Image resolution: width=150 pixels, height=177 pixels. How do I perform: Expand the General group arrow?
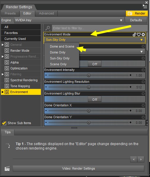2,45
